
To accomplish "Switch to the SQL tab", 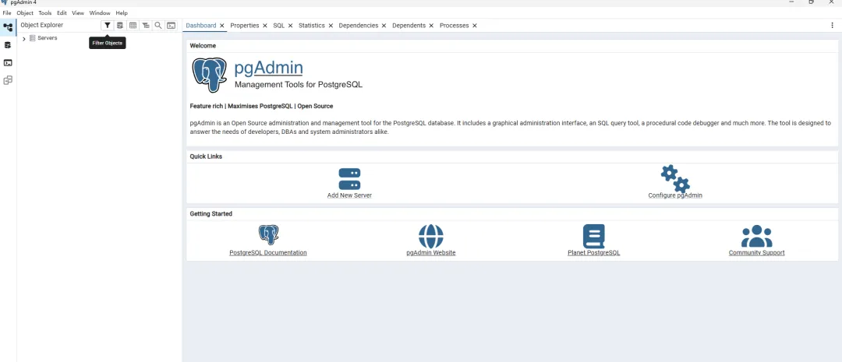I will [278, 25].
